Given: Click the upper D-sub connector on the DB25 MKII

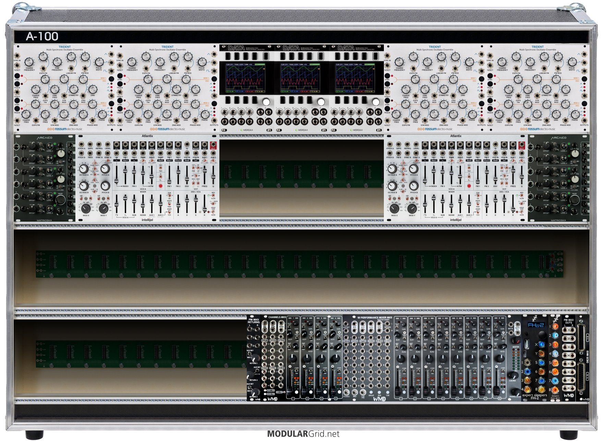Looking at the screenshot, I should tap(581, 337).
